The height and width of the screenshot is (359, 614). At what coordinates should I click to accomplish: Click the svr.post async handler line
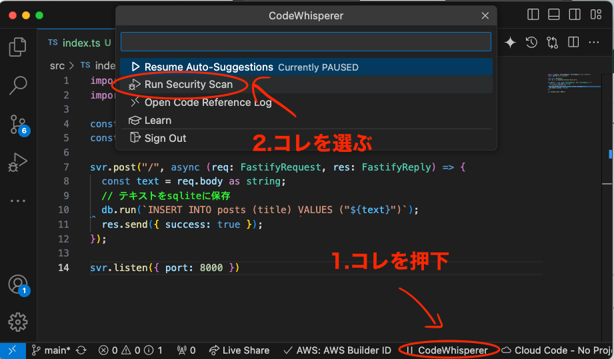[x=277, y=167]
